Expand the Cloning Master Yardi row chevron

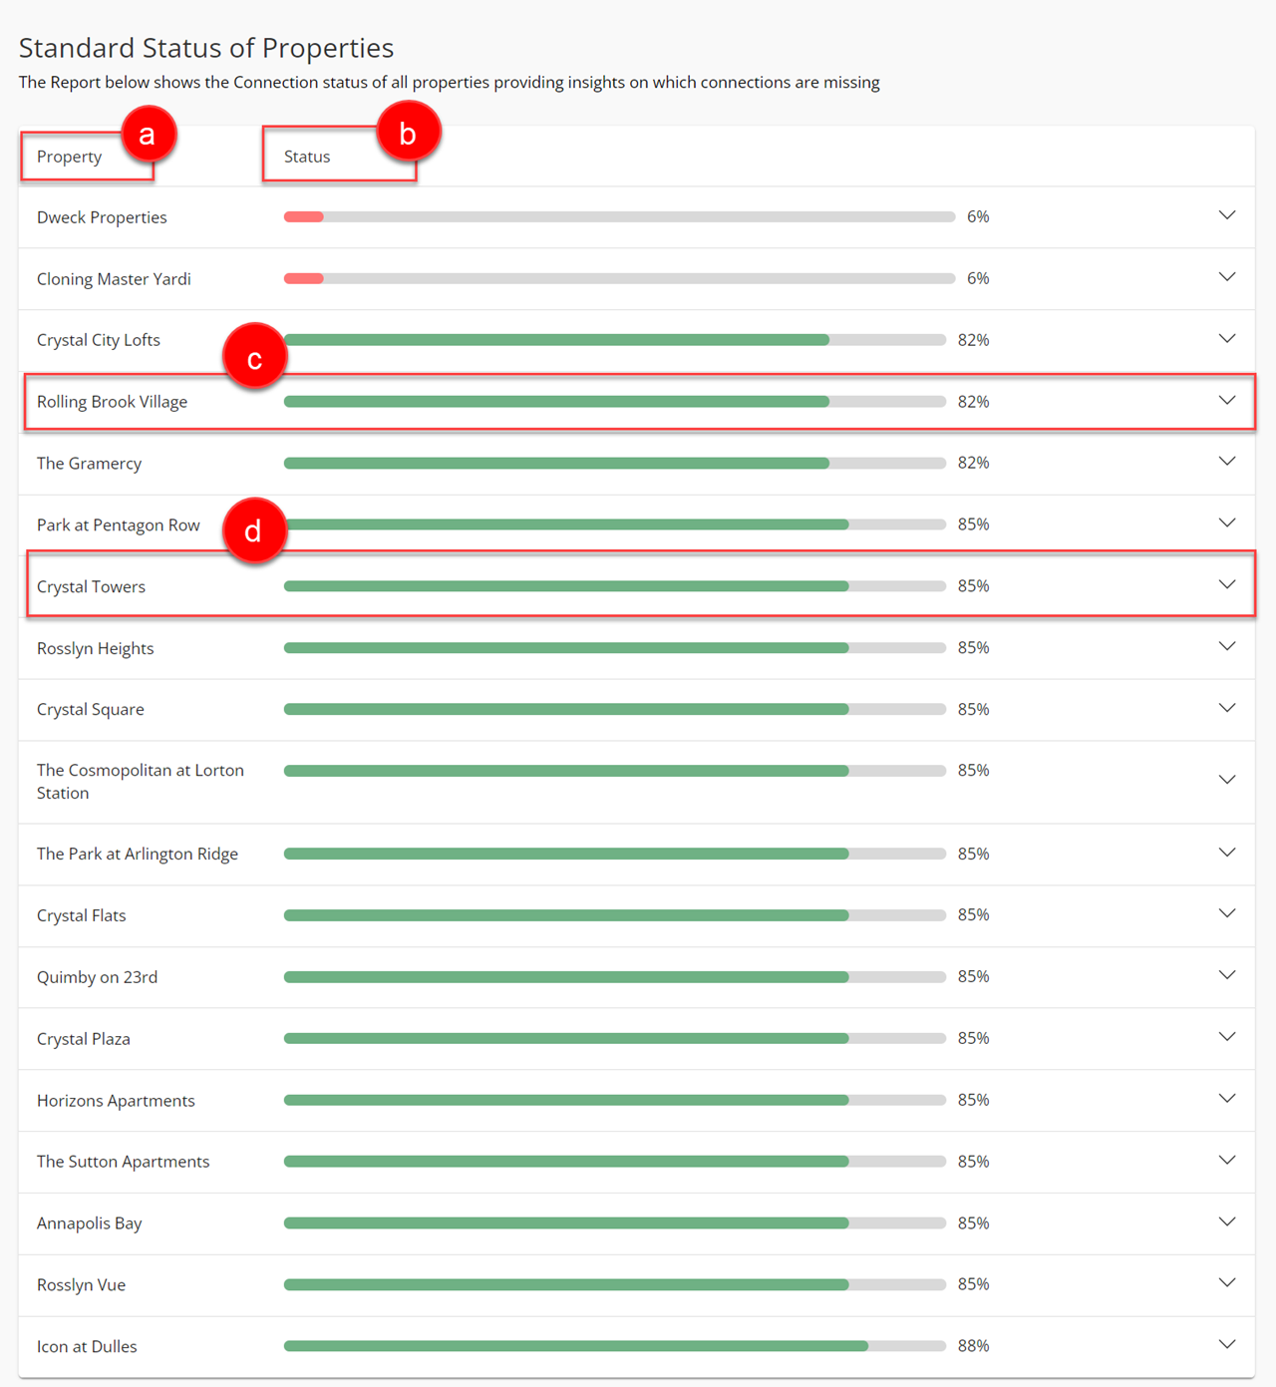pyautogui.click(x=1227, y=278)
